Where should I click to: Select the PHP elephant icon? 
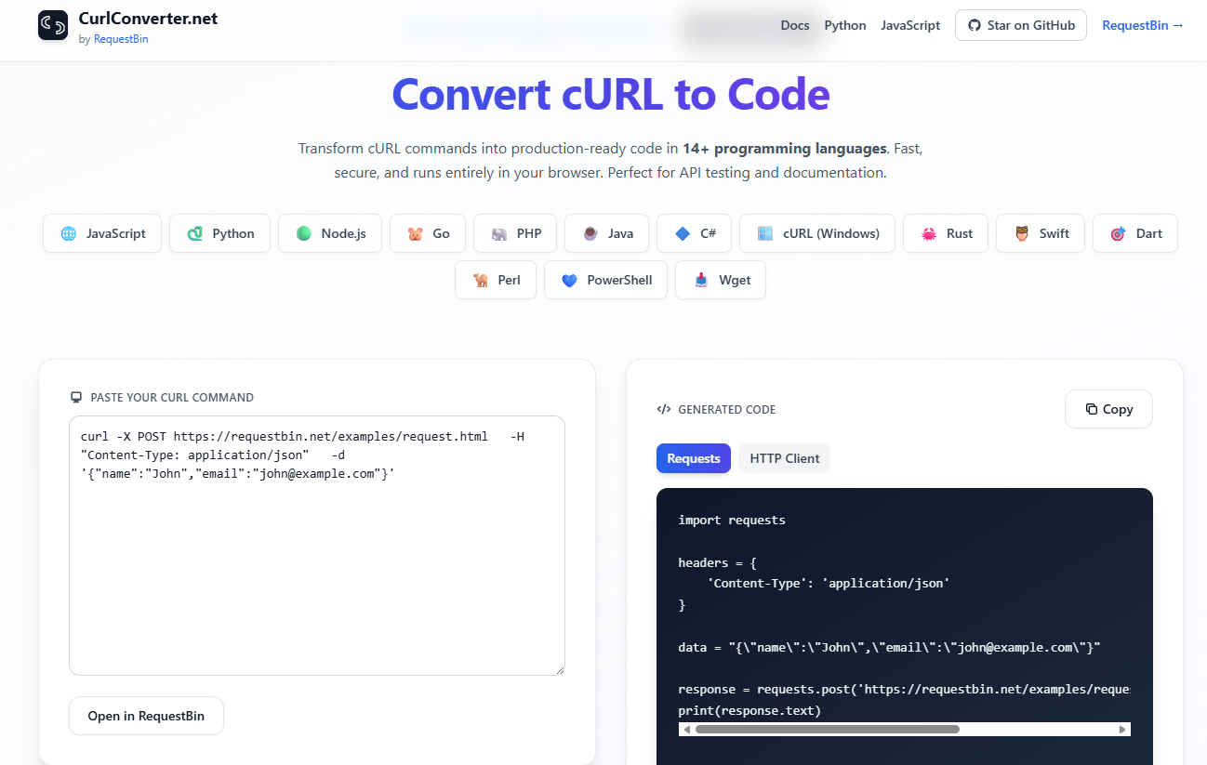(x=496, y=233)
